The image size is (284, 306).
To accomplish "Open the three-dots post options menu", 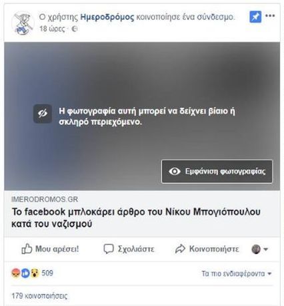I will (x=270, y=16).
